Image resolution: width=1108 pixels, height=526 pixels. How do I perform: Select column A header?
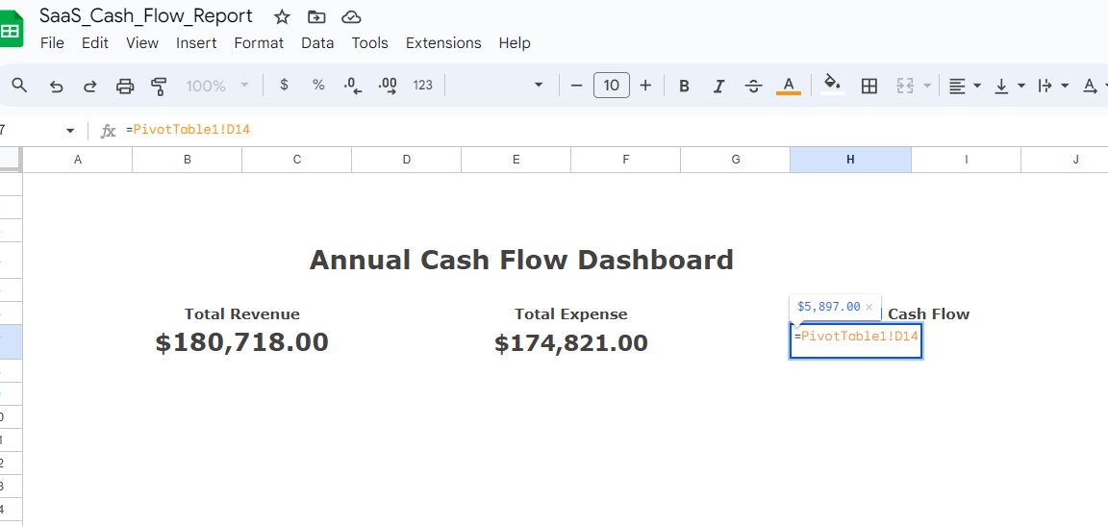(78, 160)
